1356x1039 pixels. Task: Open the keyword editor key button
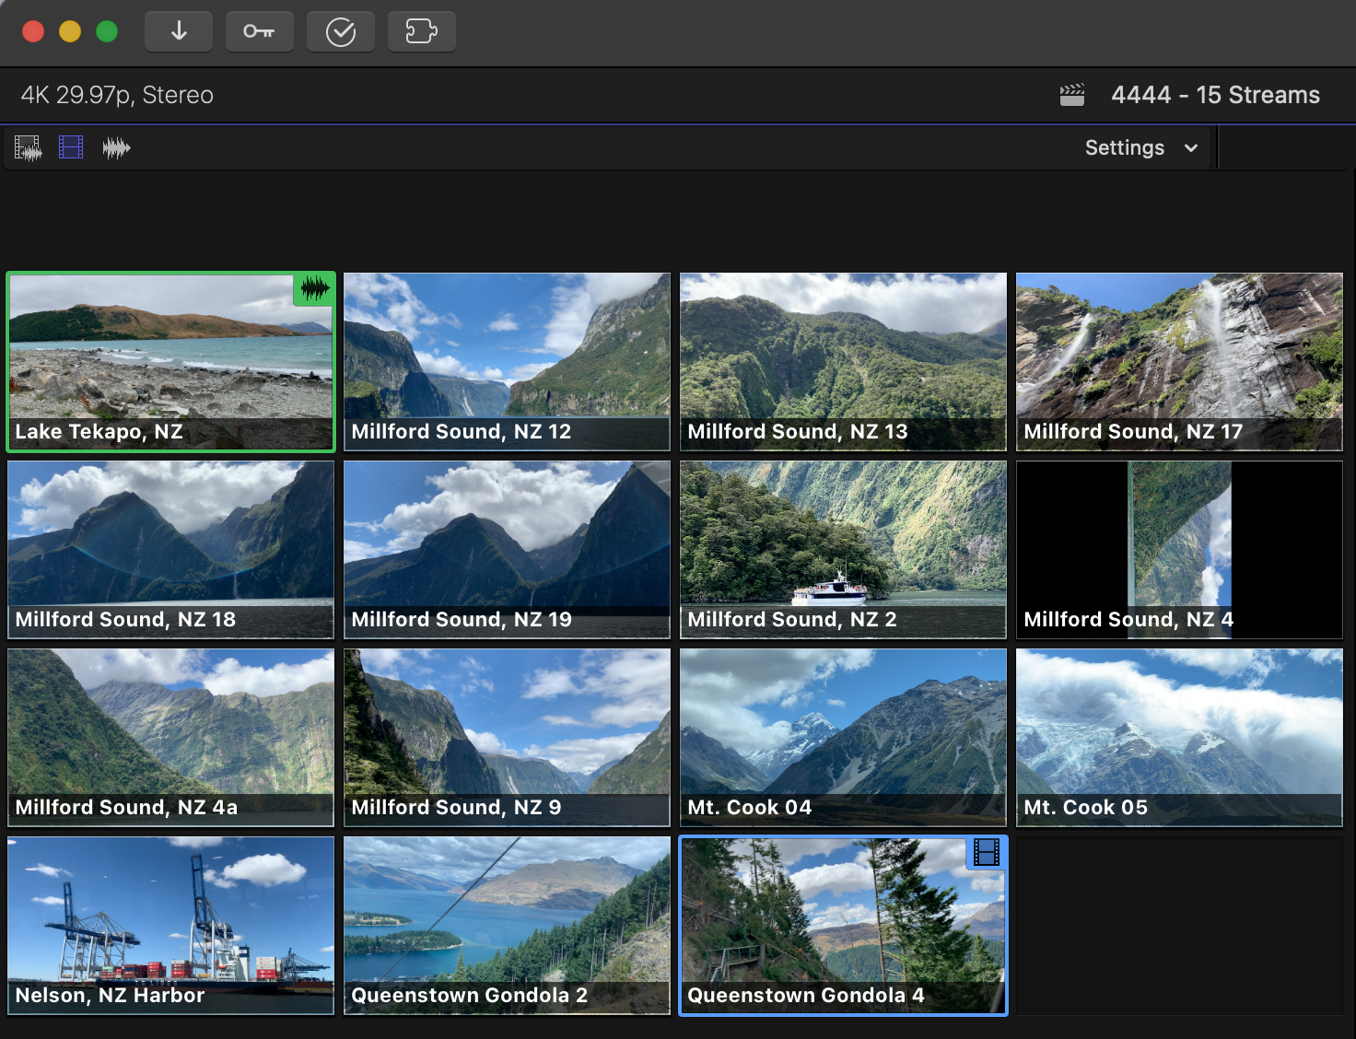click(259, 32)
